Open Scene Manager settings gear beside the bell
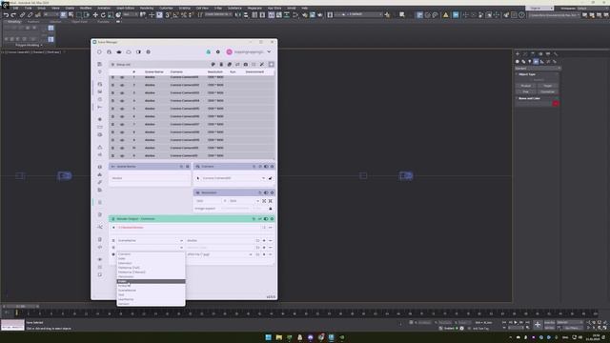Viewport: 610px width, 343px height. tap(218, 51)
